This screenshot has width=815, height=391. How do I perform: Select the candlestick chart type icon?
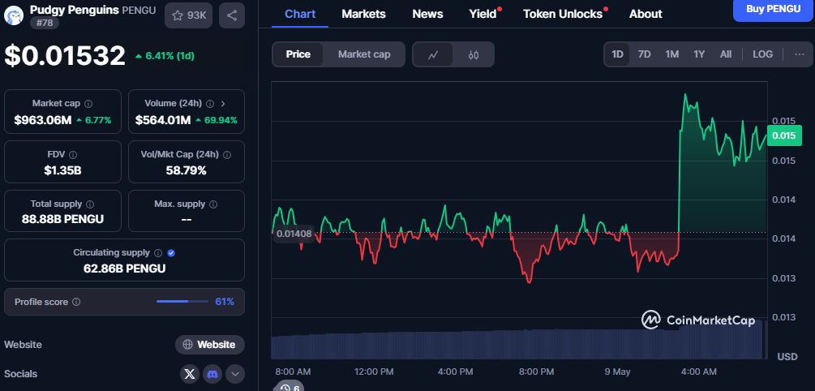pyautogui.click(x=473, y=54)
